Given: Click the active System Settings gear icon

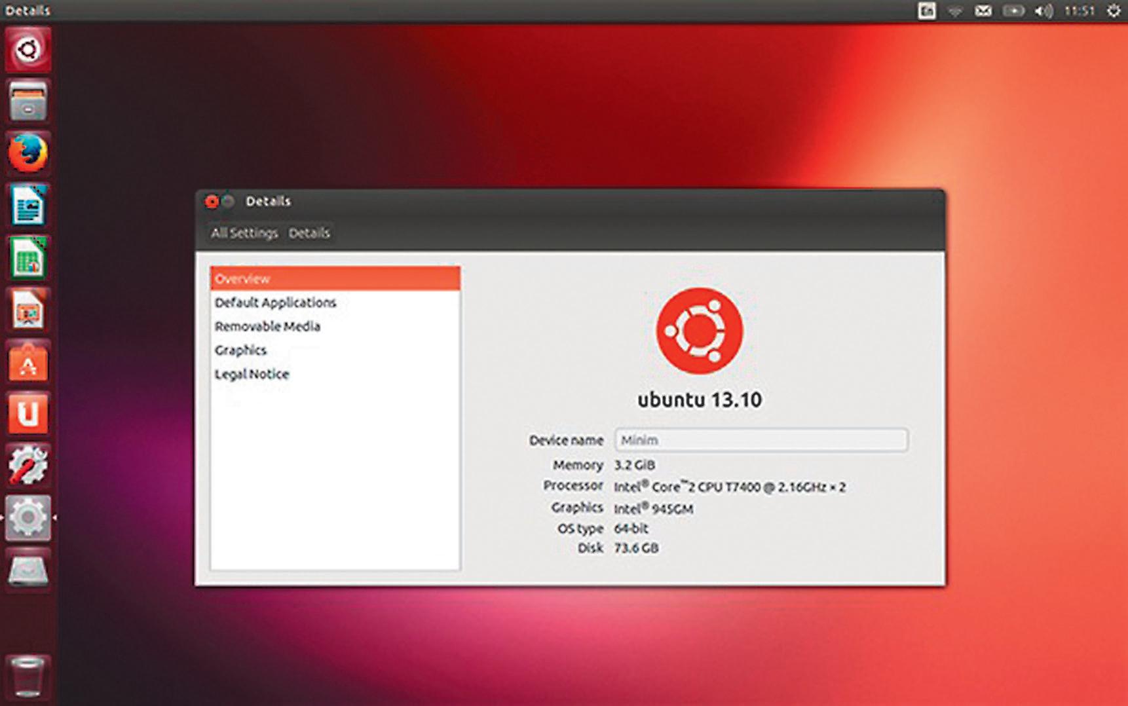Looking at the screenshot, I should (28, 518).
